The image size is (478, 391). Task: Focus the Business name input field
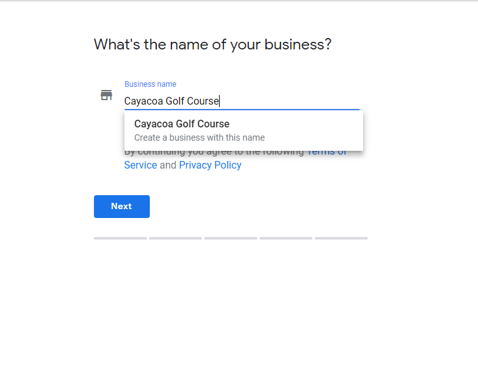242,101
